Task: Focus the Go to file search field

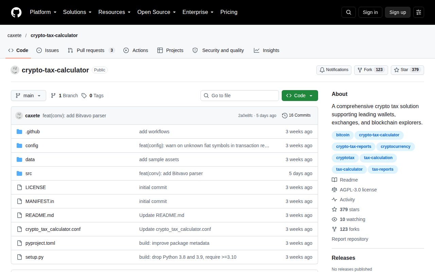Action: coord(240,96)
